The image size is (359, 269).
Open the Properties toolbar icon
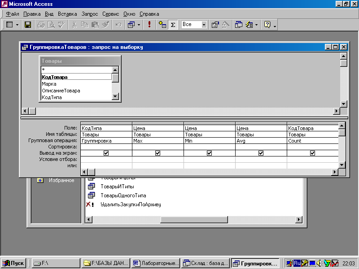point(215,25)
